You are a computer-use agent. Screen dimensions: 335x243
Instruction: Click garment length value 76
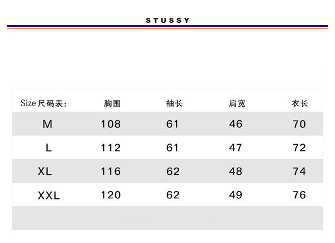click(299, 195)
